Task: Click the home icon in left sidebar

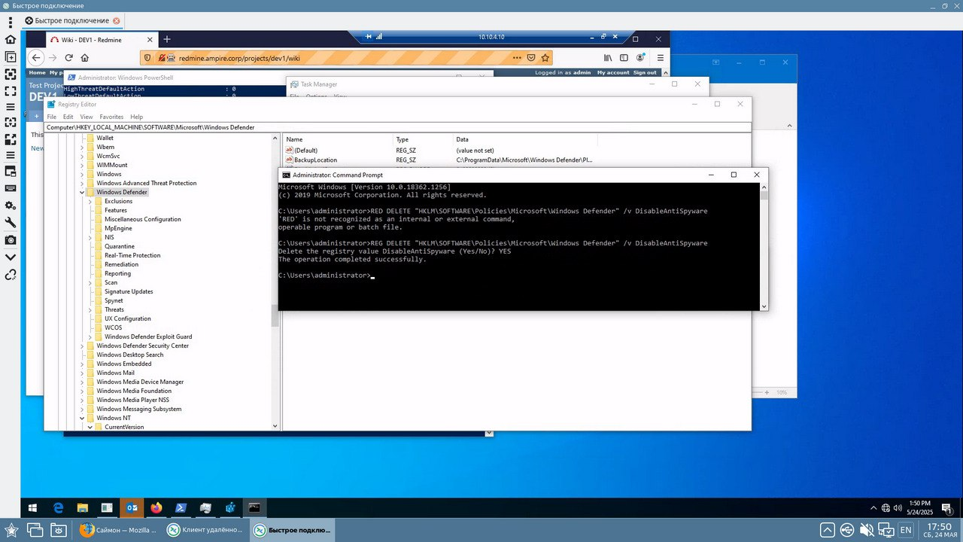Action: coord(11,39)
